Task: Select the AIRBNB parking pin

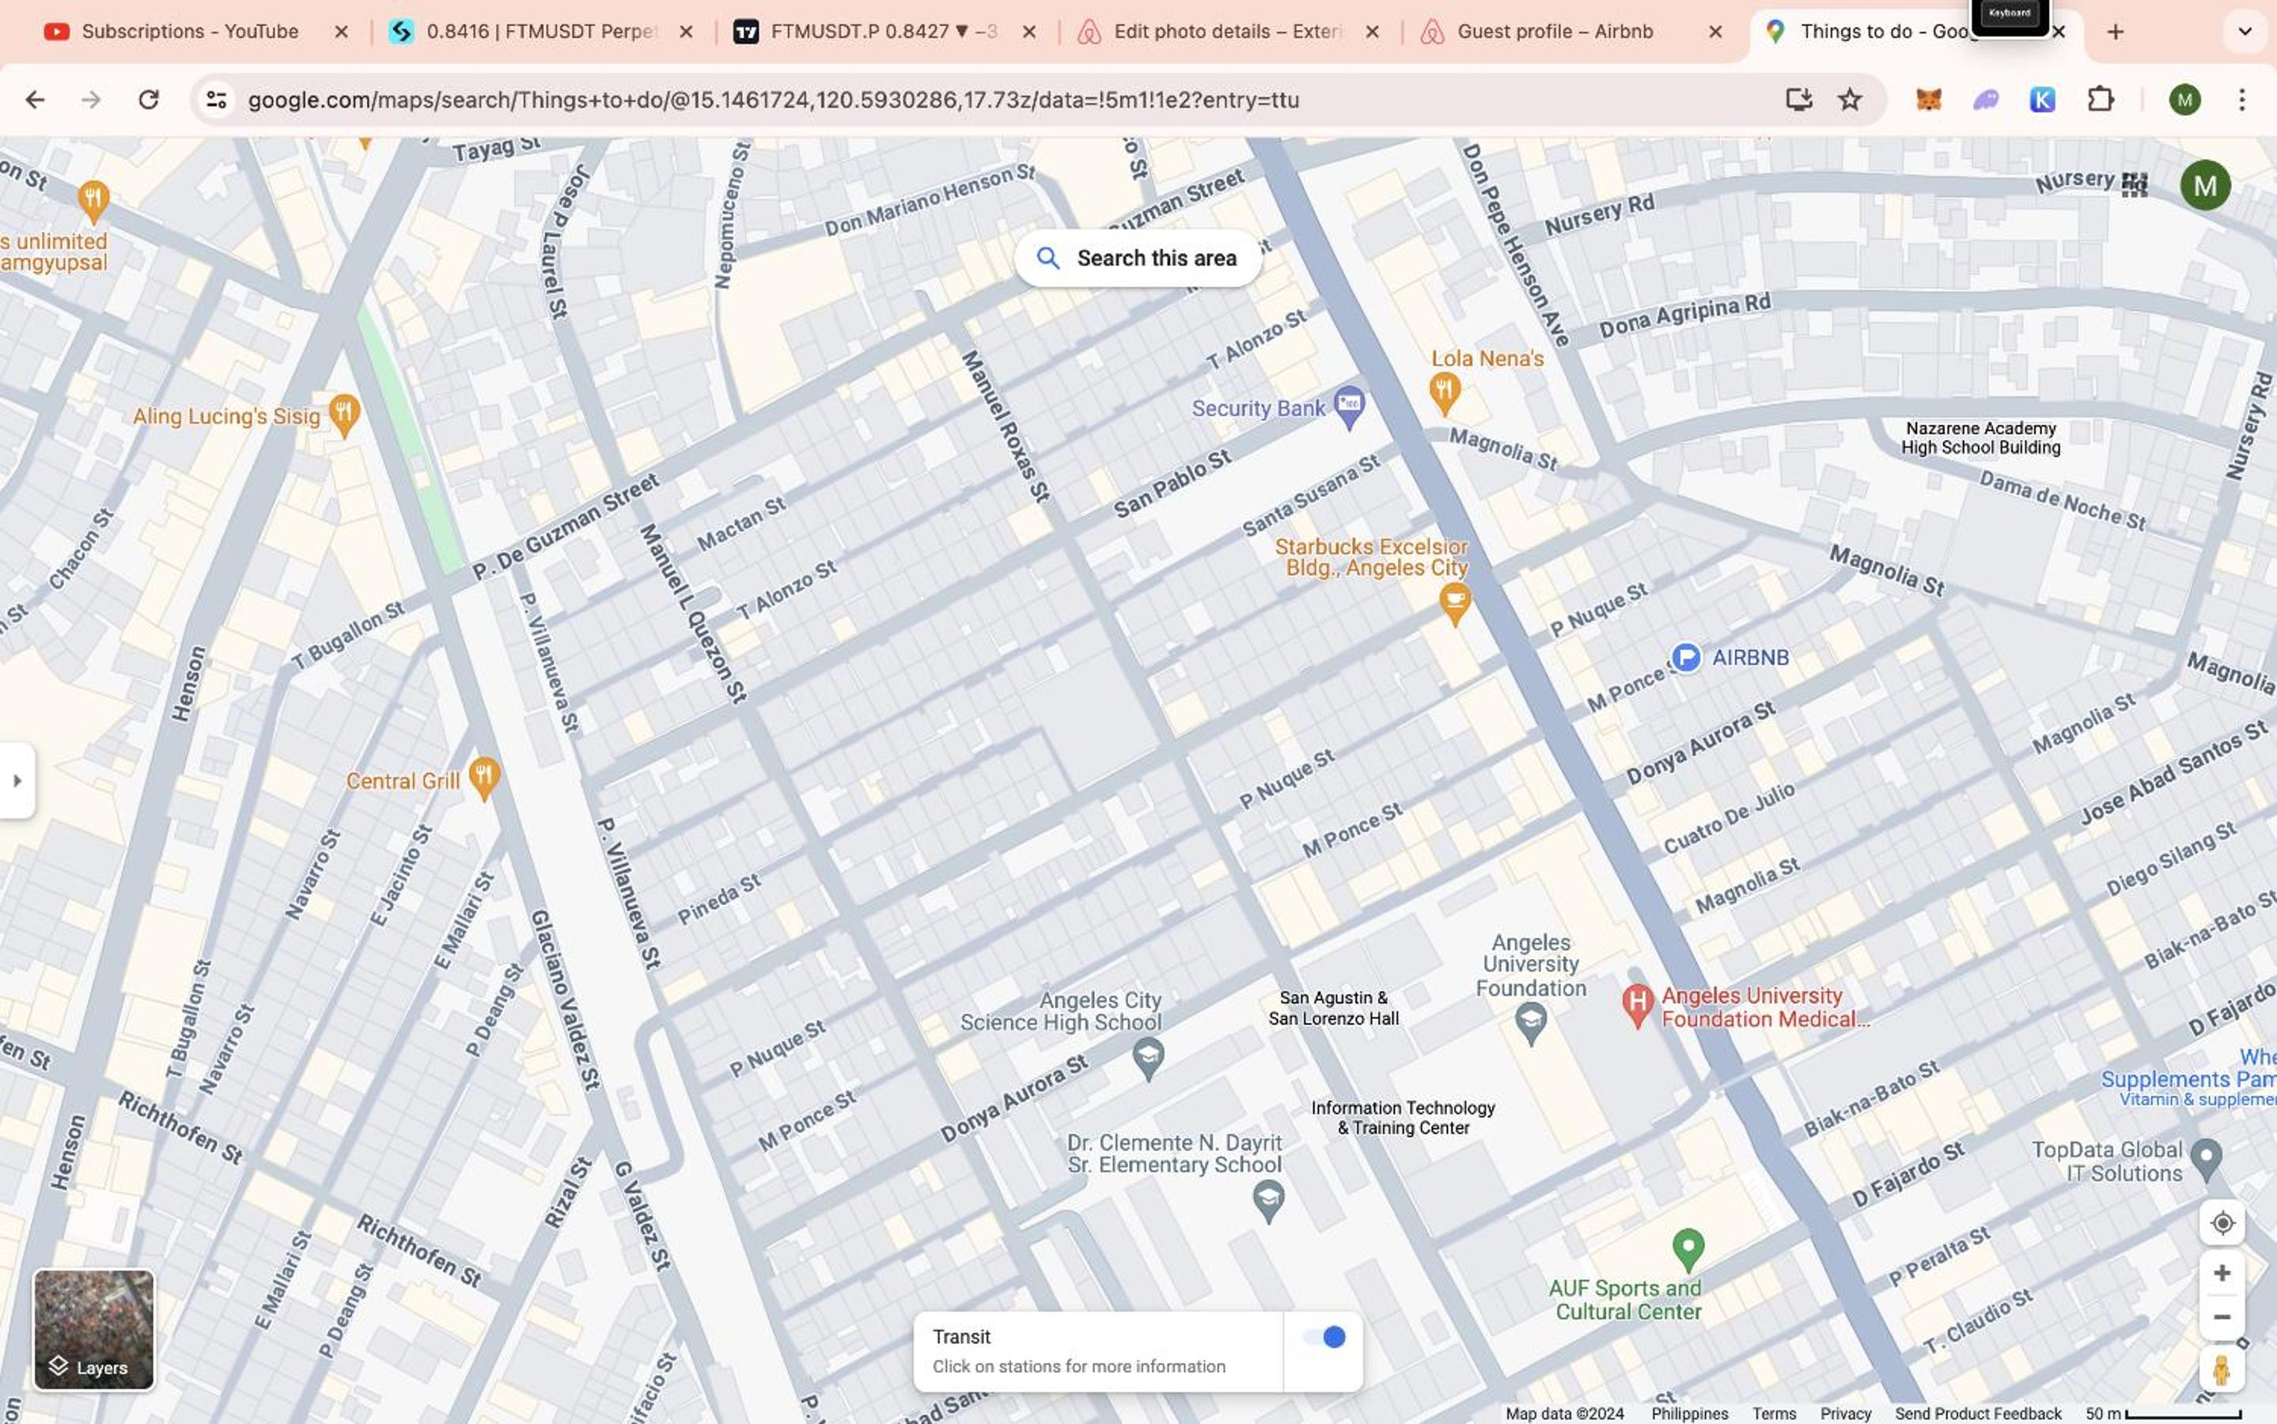Action: coord(1686,657)
